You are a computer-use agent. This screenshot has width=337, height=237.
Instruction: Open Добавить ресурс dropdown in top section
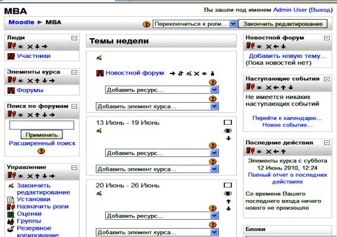point(162,90)
